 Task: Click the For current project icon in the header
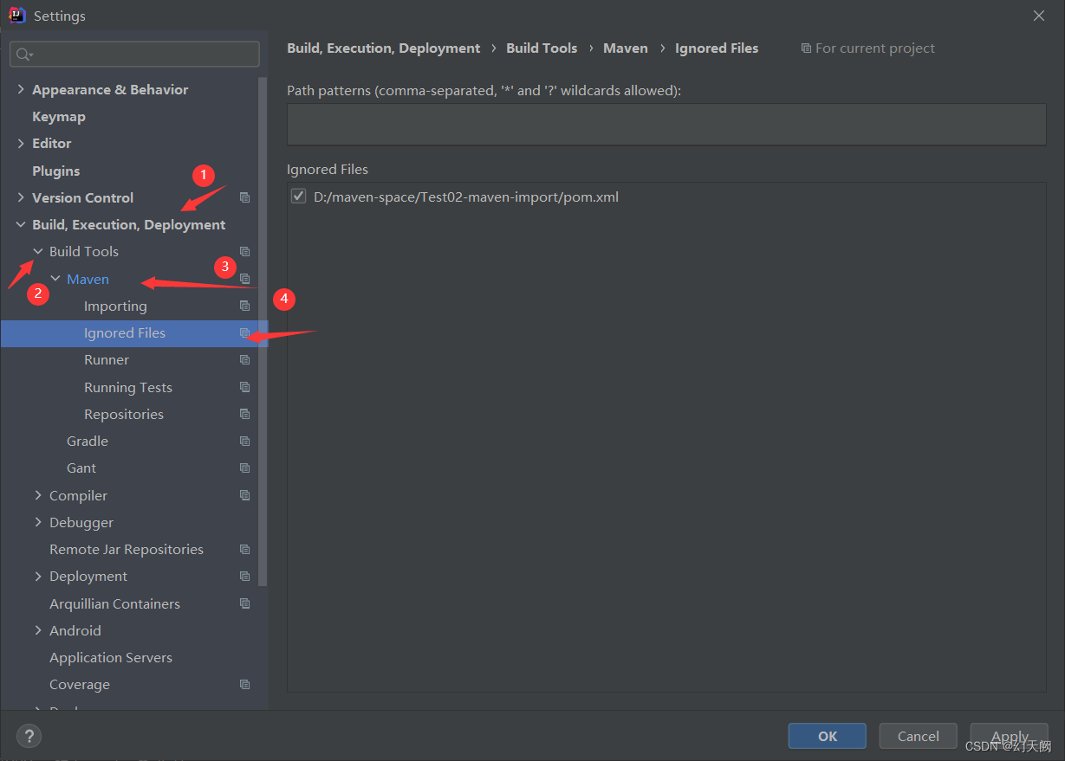coord(806,48)
